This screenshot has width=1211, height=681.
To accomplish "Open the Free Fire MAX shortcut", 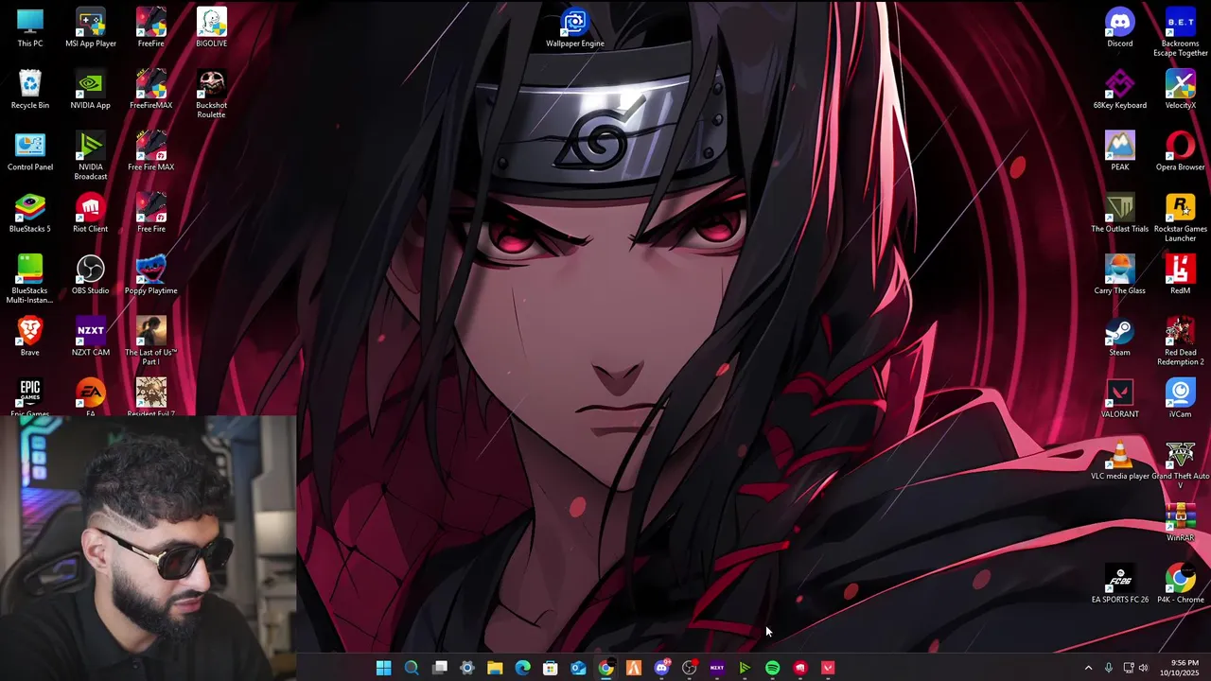I will coord(151,151).
